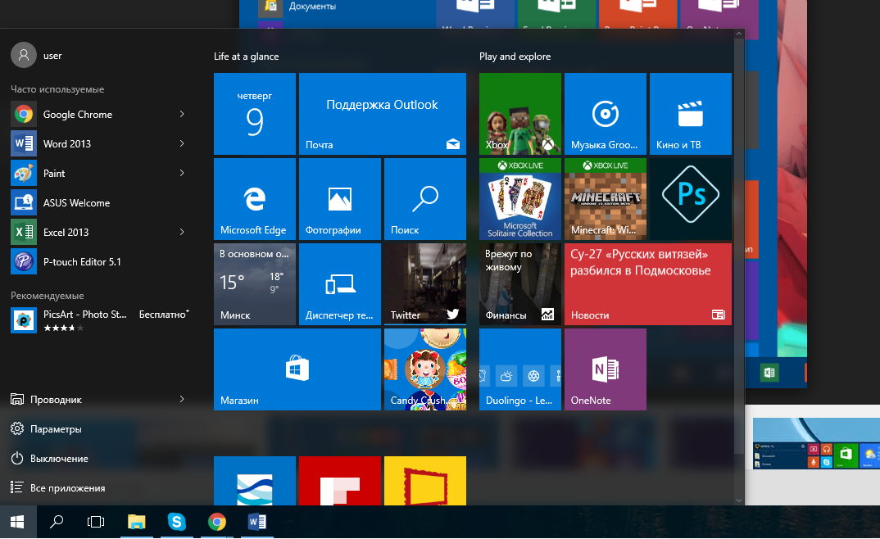The image size is (880, 539).
Task: Open Проводник file explorer
Action: coord(46,400)
